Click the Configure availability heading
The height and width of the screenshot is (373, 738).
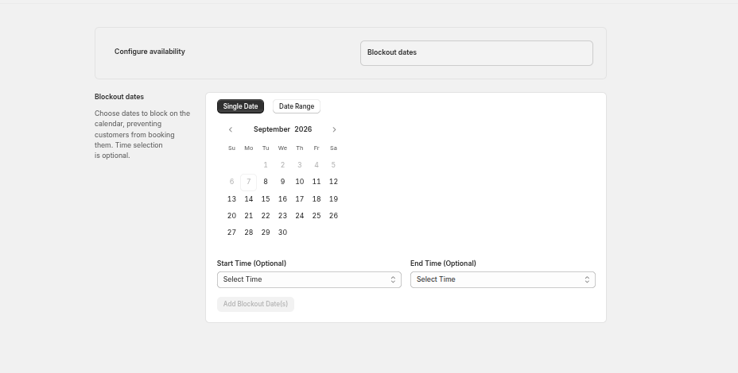pos(150,52)
